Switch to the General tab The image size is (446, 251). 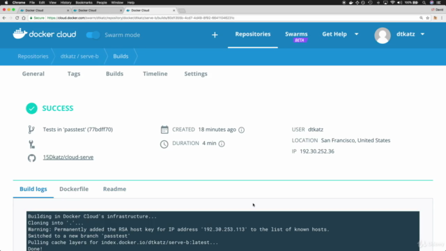tap(33, 74)
